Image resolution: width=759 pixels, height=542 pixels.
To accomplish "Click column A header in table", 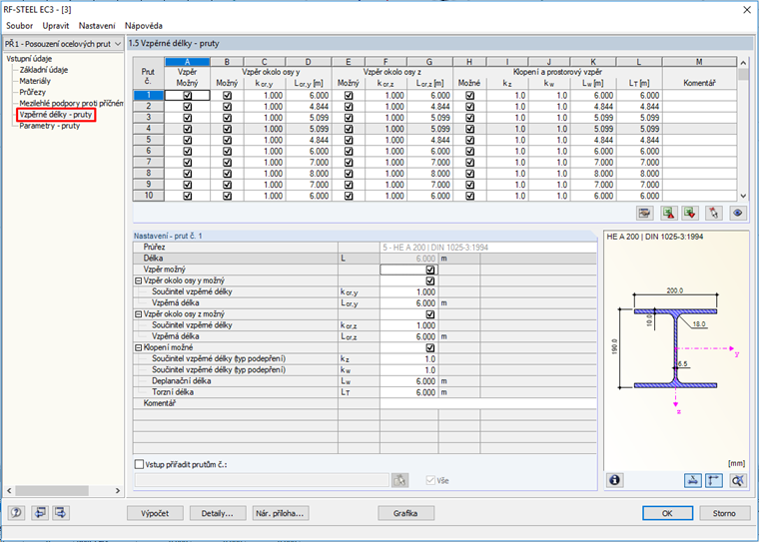I will 188,62.
